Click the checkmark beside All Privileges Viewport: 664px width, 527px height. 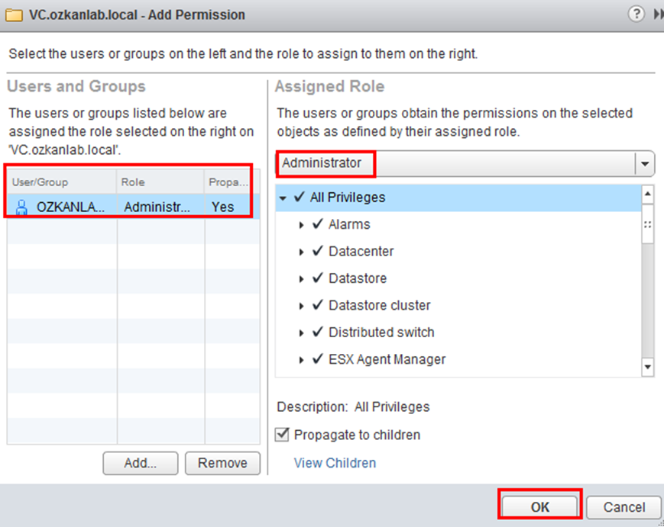tap(299, 197)
